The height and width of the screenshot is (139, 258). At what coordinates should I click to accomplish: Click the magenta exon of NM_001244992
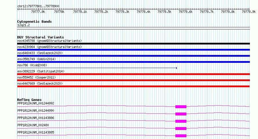tap(181, 107)
